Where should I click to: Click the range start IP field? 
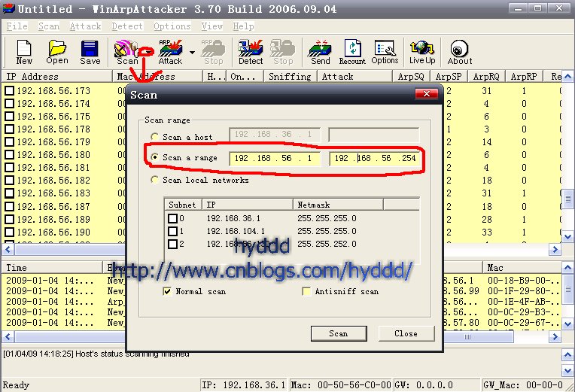(x=275, y=158)
